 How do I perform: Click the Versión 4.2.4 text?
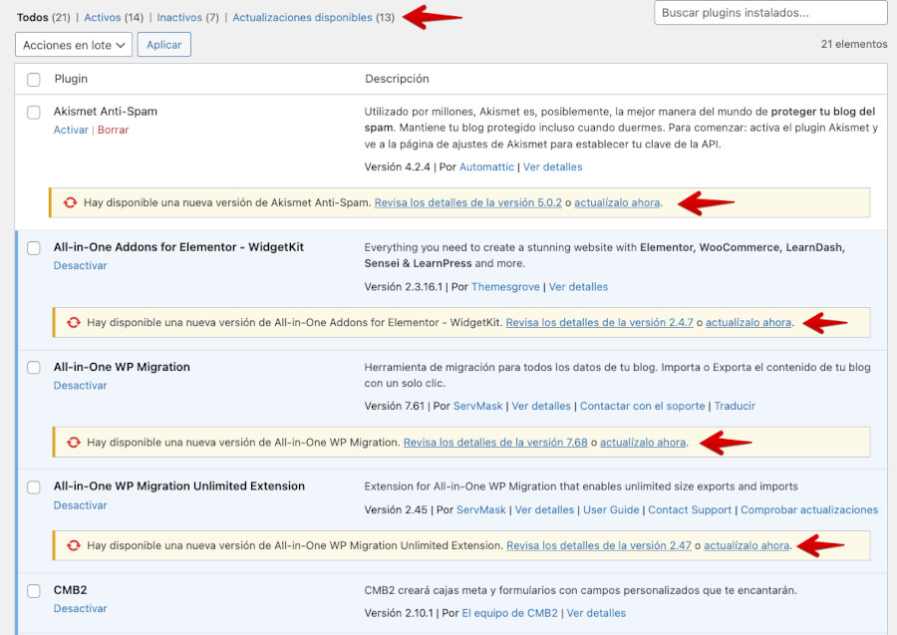point(397,167)
